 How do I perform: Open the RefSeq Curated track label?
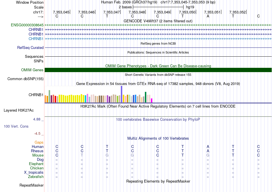(x=30, y=48)
